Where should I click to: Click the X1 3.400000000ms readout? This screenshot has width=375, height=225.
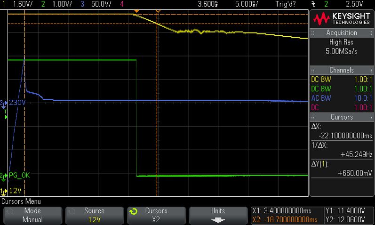[282, 211]
